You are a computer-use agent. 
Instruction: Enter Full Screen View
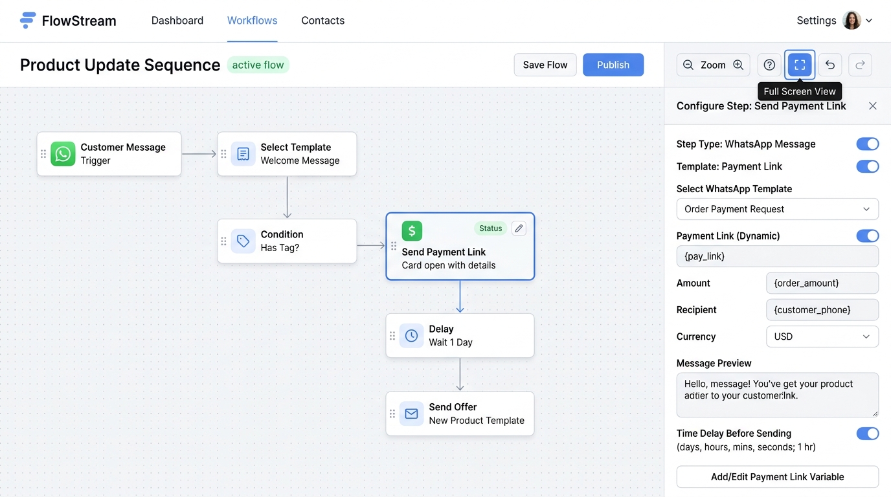coord(800,65)
